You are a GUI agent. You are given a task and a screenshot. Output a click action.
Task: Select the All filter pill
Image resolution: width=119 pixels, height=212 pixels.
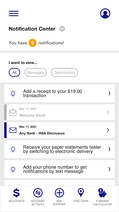(x=15, y=72)
